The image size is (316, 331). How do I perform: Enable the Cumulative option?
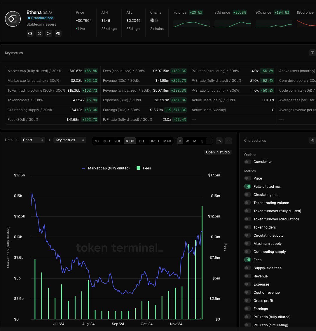248,162
